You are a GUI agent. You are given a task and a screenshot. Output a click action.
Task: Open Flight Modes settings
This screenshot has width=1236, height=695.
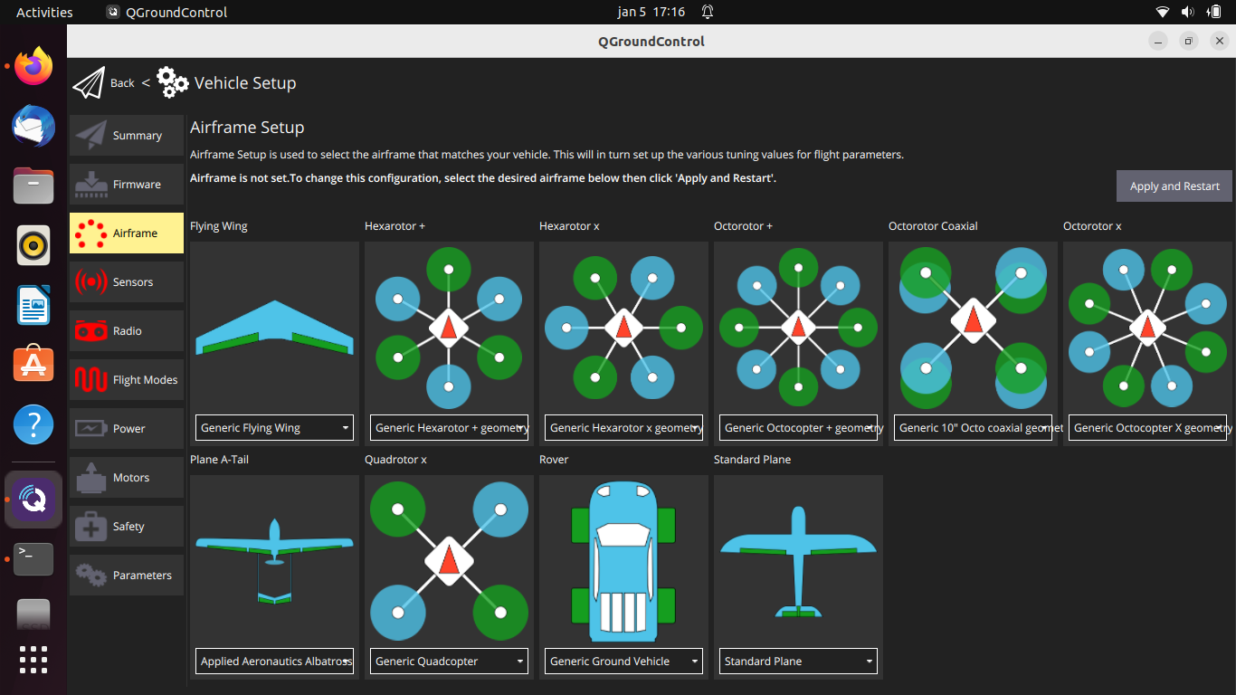126,379
